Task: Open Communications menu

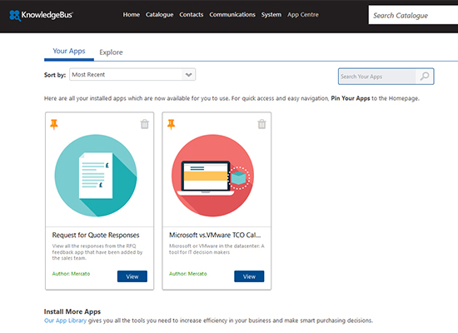Action: coord(232,15)
